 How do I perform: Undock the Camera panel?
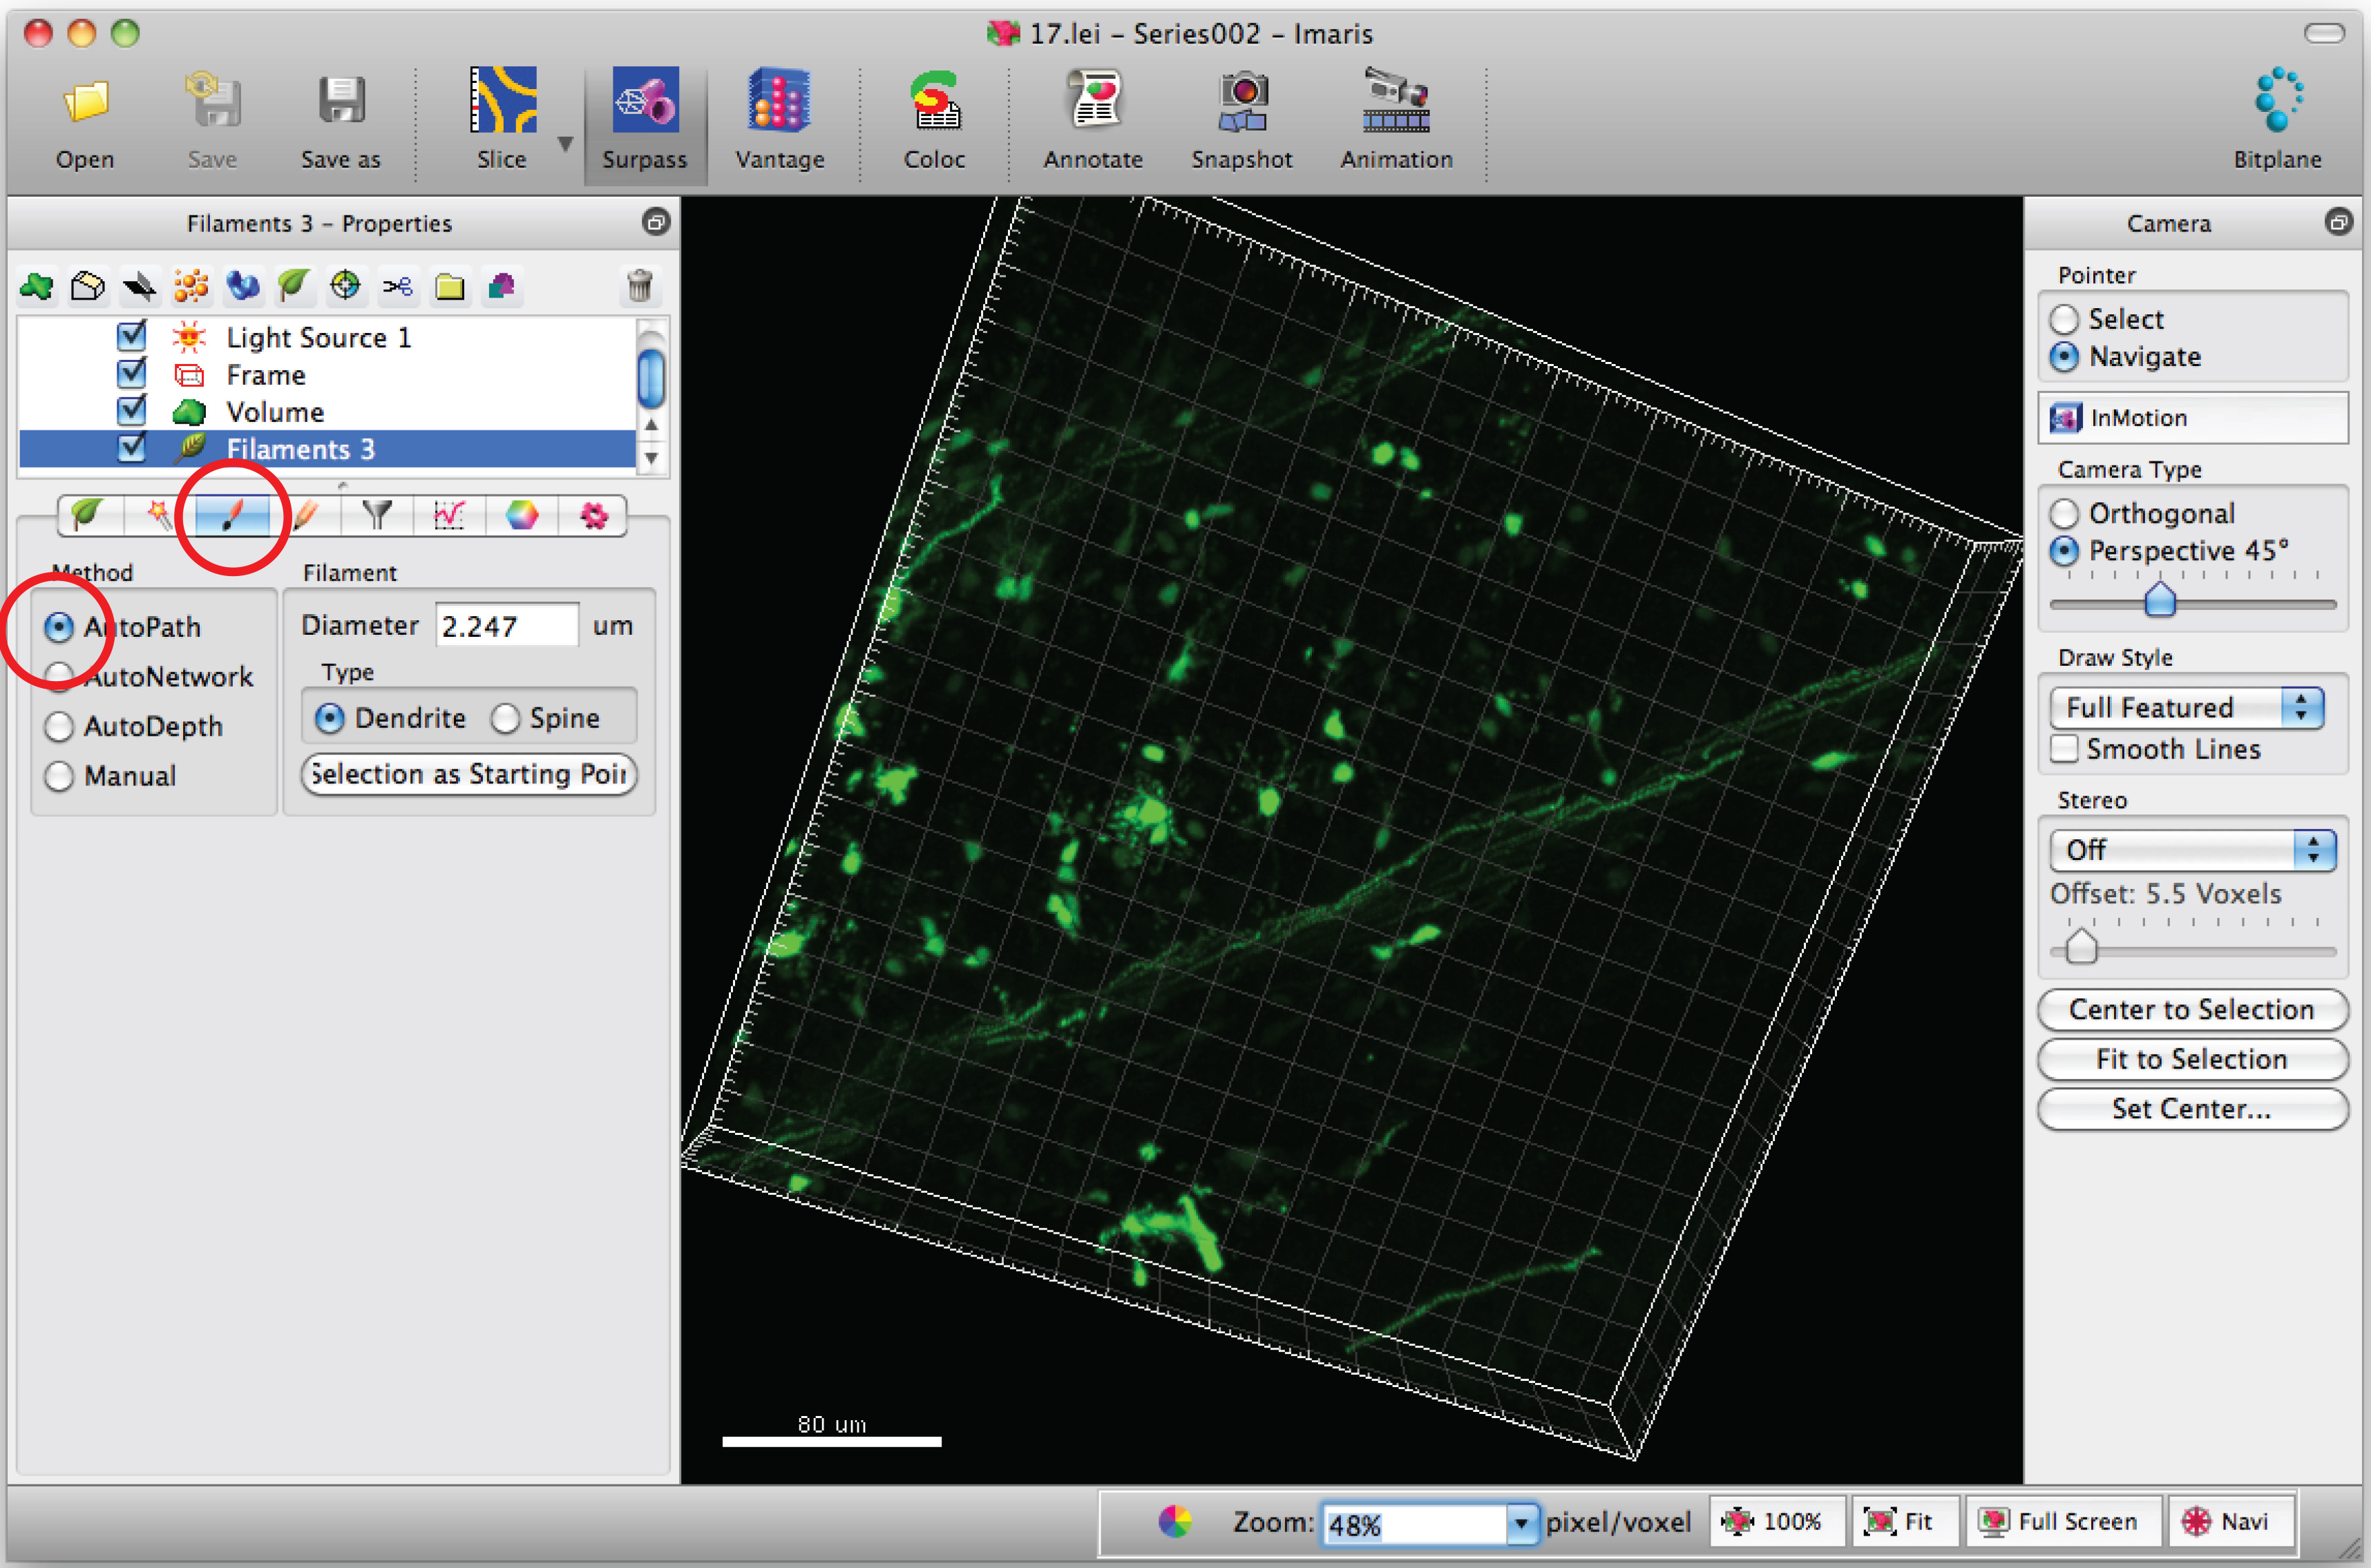click(2339, 222)
